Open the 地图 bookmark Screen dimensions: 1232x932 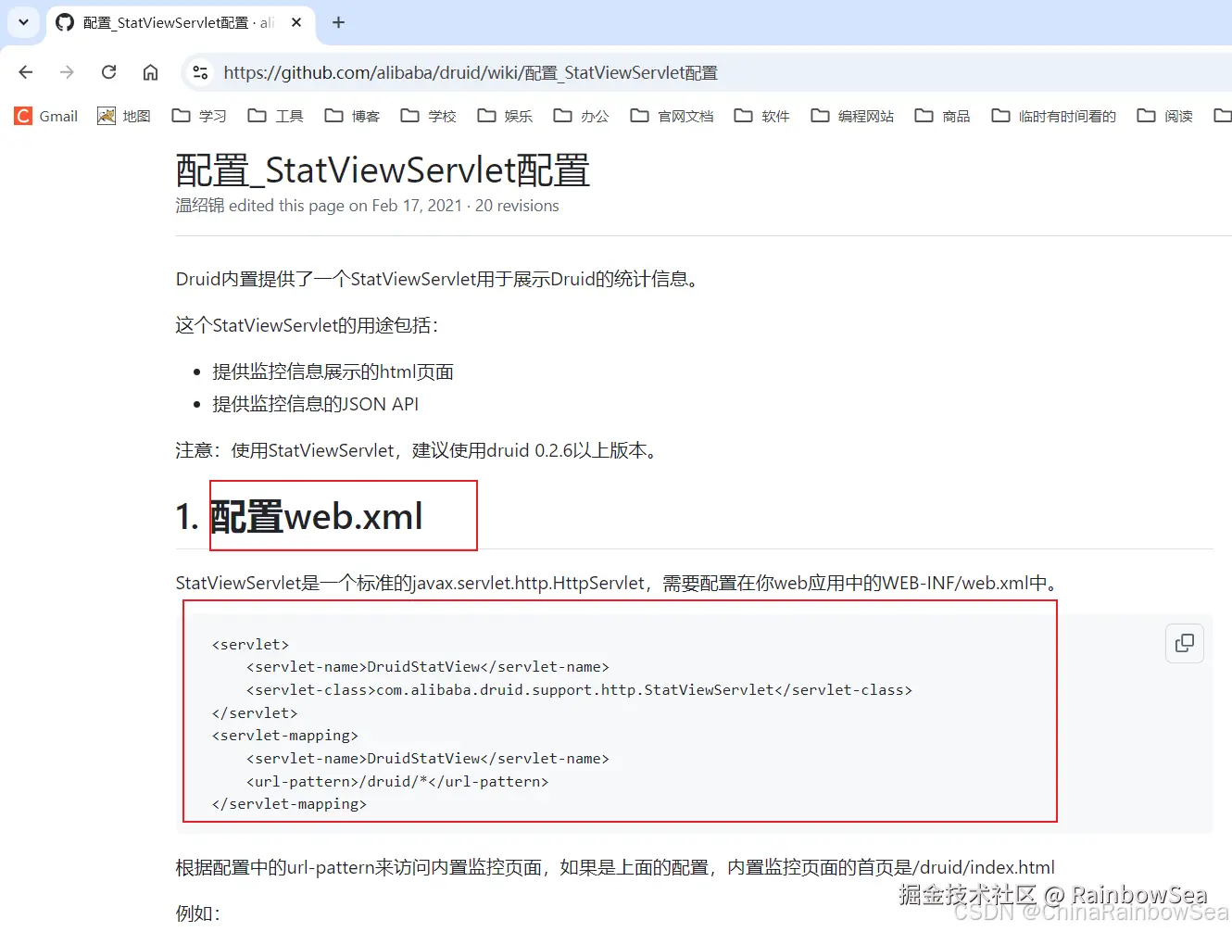[x=124, y=116]
